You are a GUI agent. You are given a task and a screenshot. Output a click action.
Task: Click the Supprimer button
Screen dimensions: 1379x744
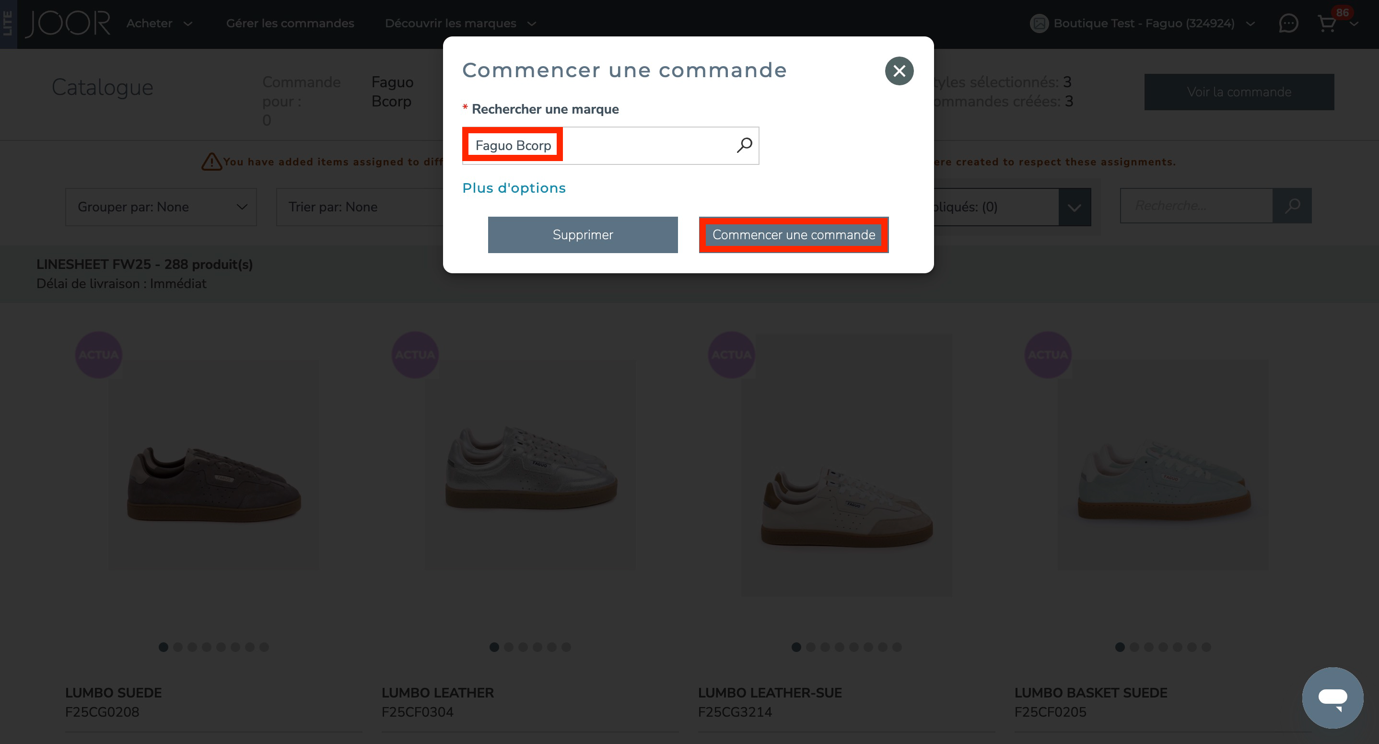pyautogui.click(x=583, y=234)
